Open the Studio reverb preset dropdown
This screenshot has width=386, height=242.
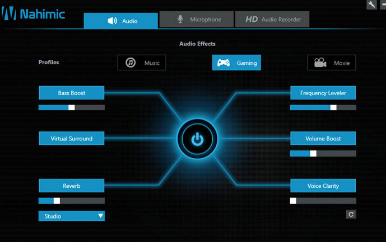coord(72,216)
